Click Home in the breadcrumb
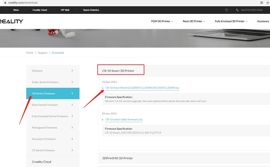Screen dimensions: 270x167 point(30,53)
